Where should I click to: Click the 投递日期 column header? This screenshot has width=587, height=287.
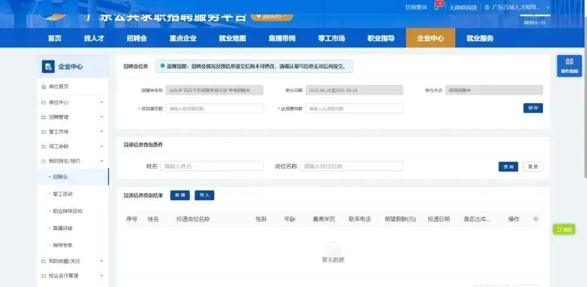438,220
